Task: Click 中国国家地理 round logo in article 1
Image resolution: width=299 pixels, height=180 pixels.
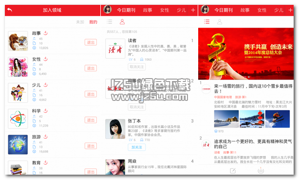Action: pos(206,89)
